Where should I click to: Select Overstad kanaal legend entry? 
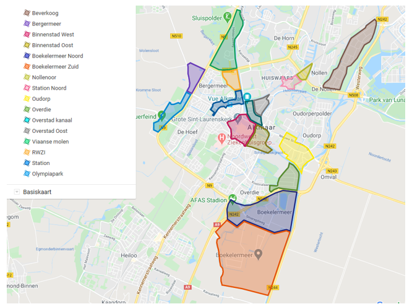[52, 120]
